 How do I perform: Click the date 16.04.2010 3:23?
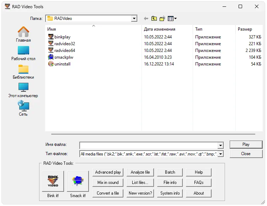tap(158, 57)
